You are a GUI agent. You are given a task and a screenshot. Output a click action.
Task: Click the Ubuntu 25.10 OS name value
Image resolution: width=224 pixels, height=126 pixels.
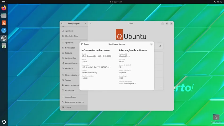124,56
